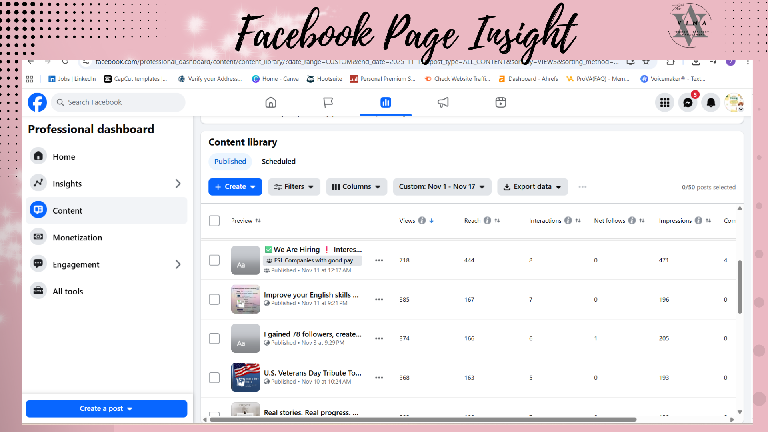
Task: Open the Filters dropdown
Action: pyautogui.click(x=294, y=187)
